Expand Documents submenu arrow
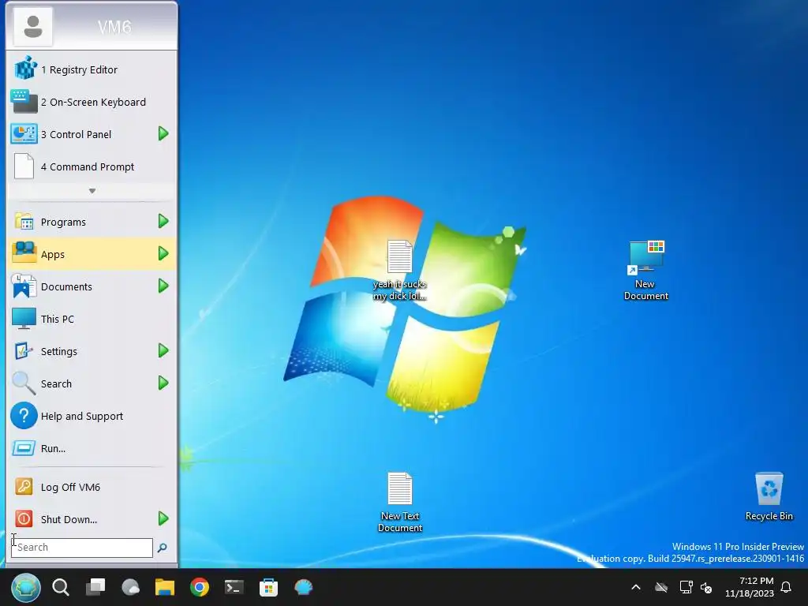Screen dimensions: 808x606 (163, 286)
